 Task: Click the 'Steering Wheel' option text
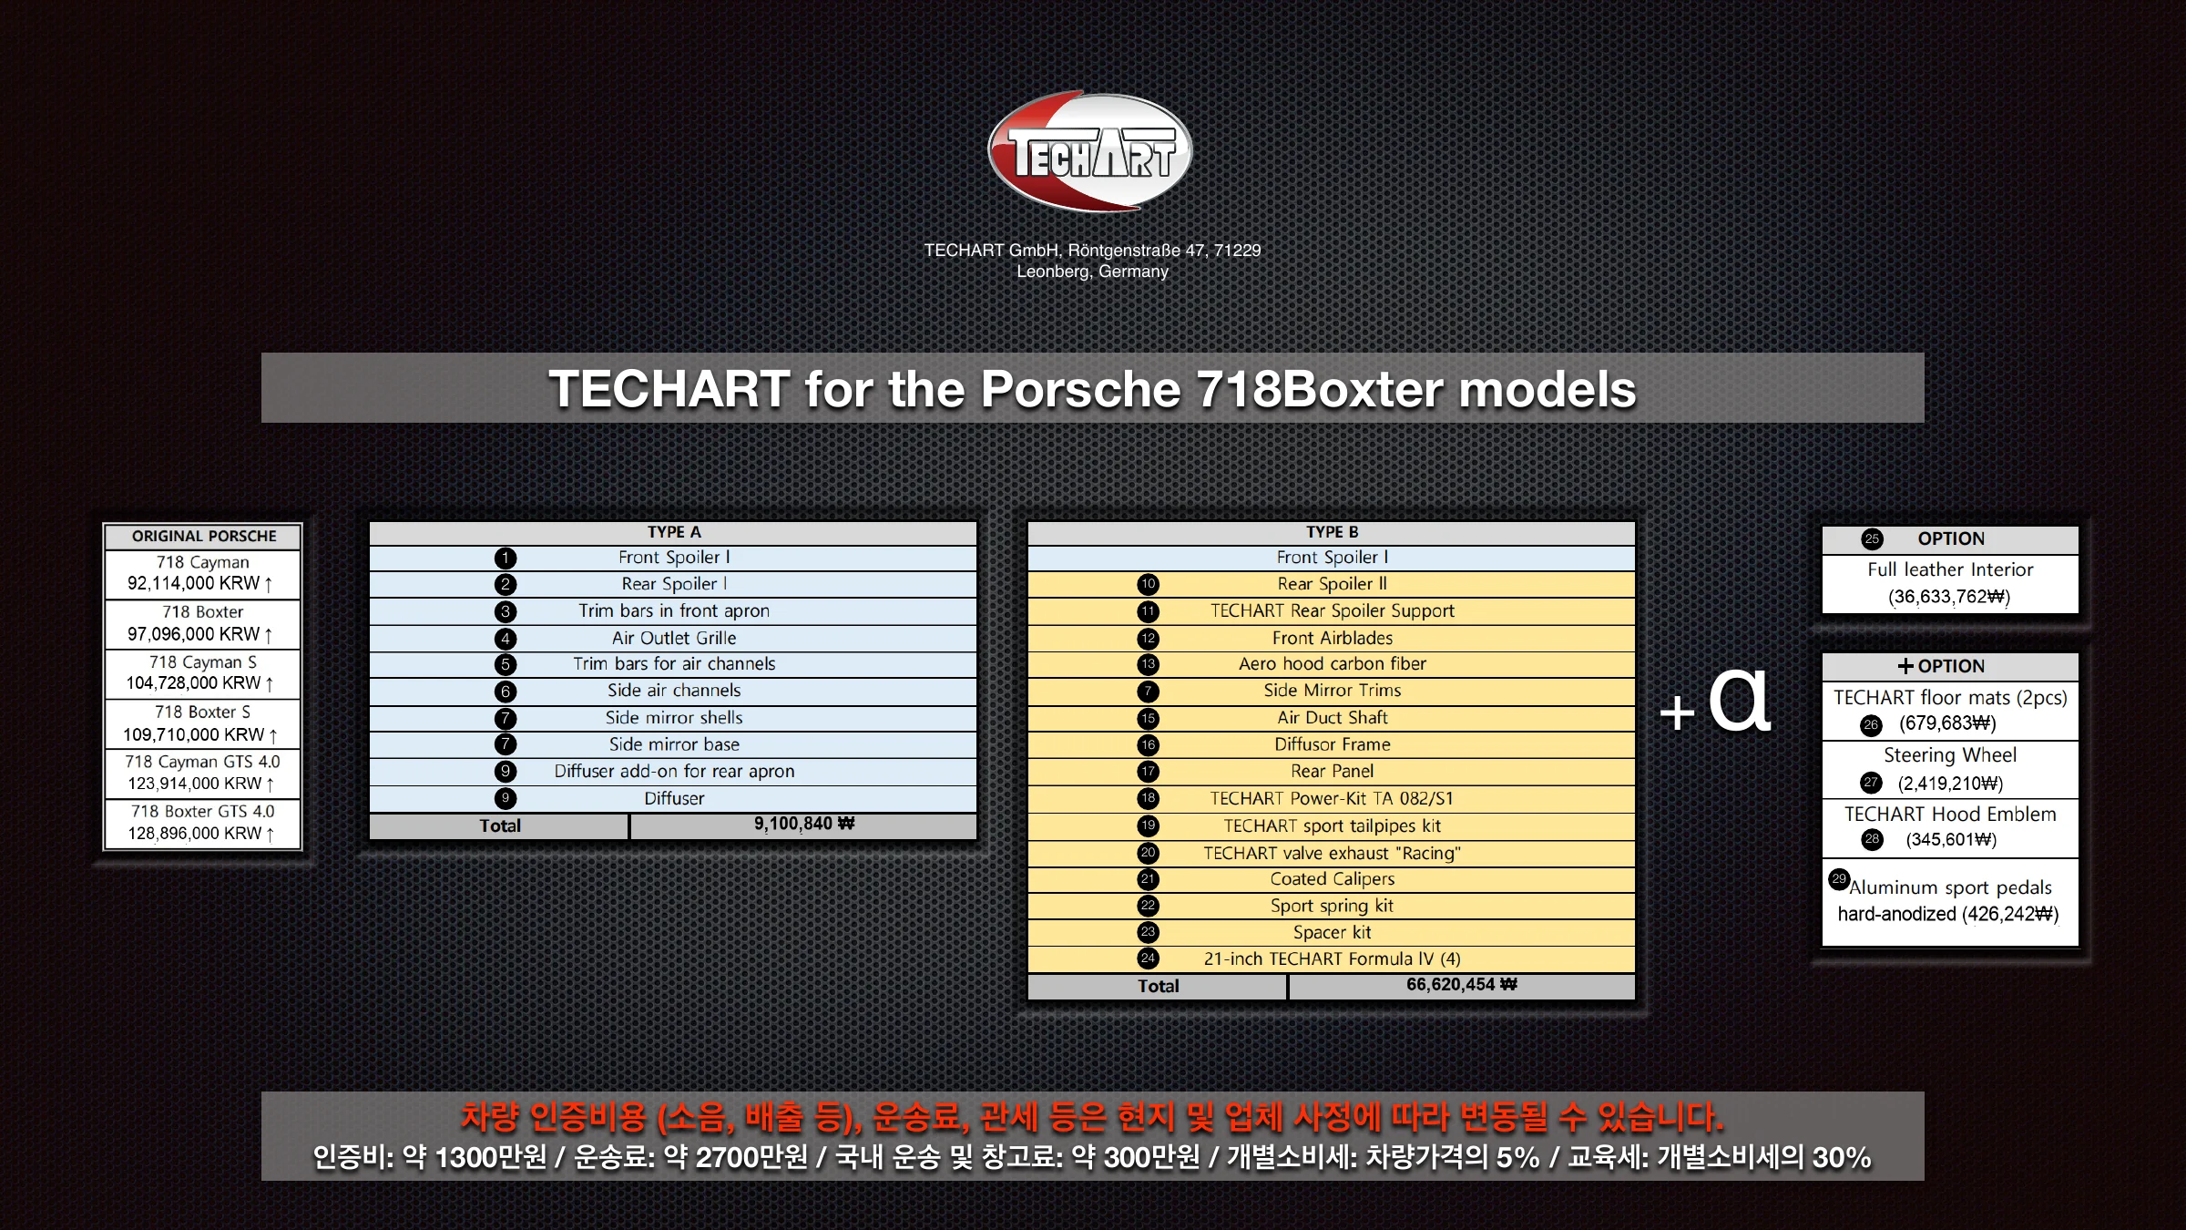(1950, 755)
